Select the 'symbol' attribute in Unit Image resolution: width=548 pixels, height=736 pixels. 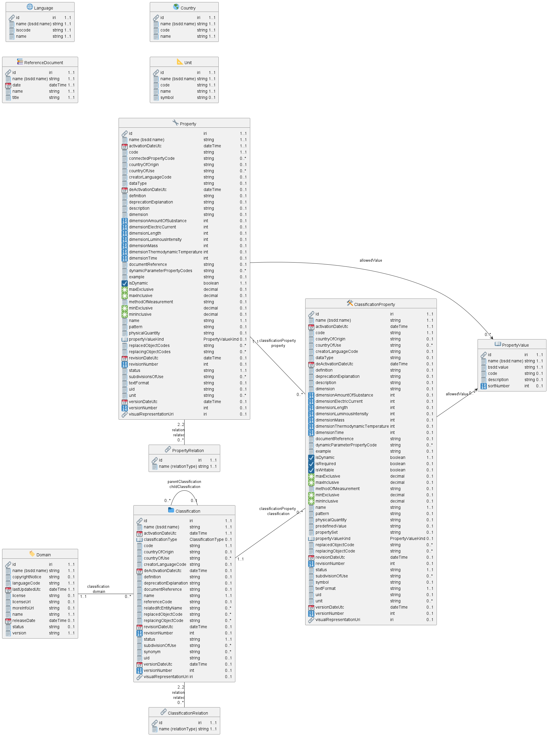click(167, 98)
